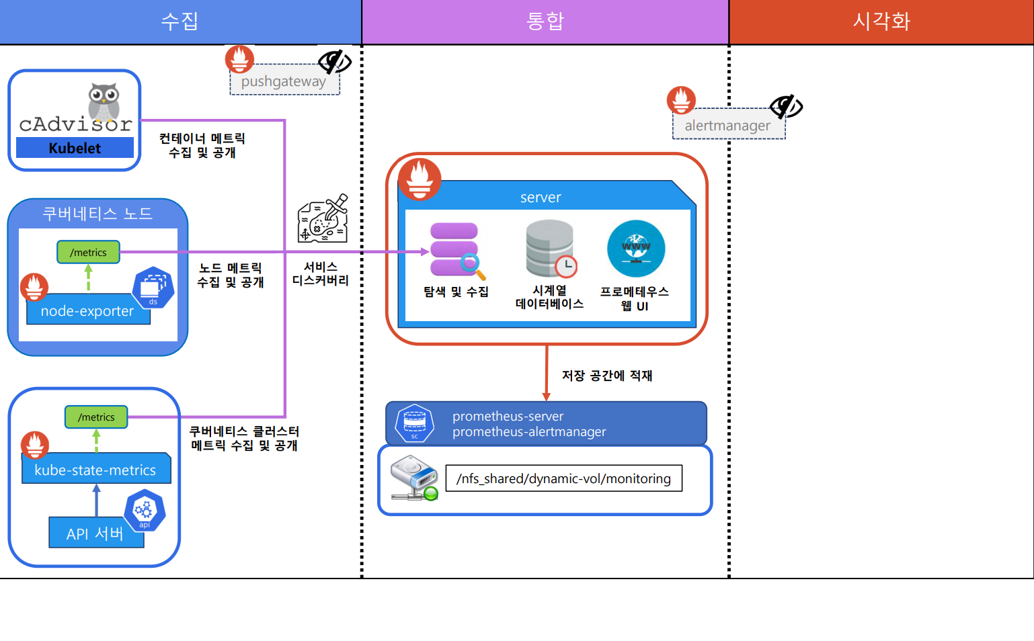Click the purple database search icon
The width and height of the screenshot is (1034, 641).
457,251
